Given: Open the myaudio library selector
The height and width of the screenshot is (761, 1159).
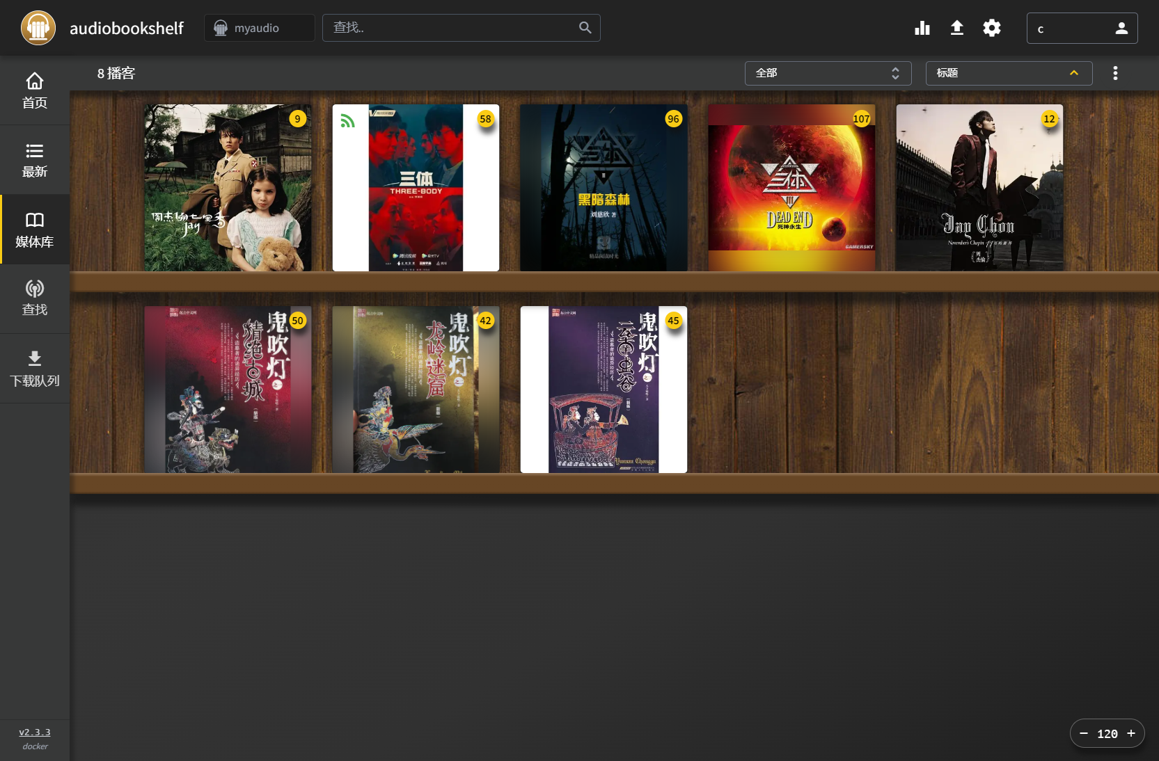Looking at the screenshot, I should (x=259, y=28).
